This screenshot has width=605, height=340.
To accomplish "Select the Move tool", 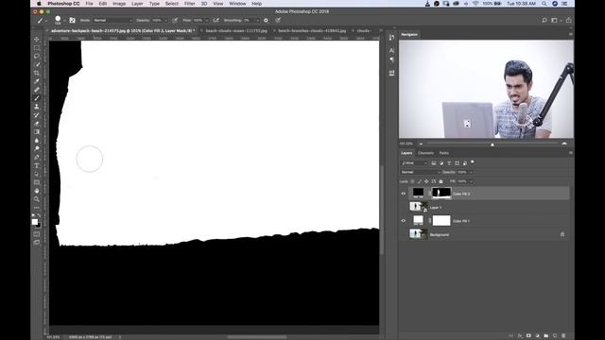I will [x=37, y=40].
